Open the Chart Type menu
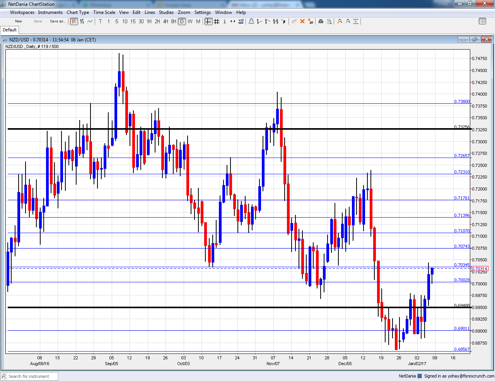This screenshot has height=381, width=495. click(78, 12)
